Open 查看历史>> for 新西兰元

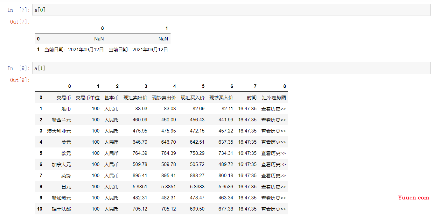point(274,120)
